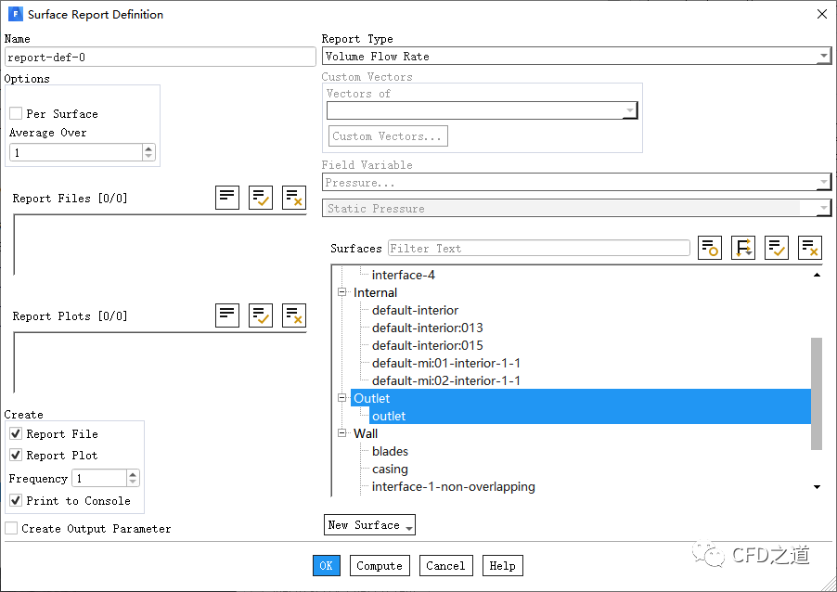The image size is (837, 592).
Task: Select all Report Files icon
Action: [261, 197]
